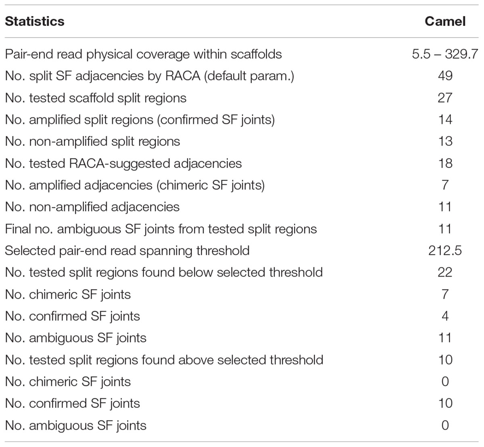
Task: Select the amplified split regions (confirmed SF joints) row
Action: (x=242, y=120)
